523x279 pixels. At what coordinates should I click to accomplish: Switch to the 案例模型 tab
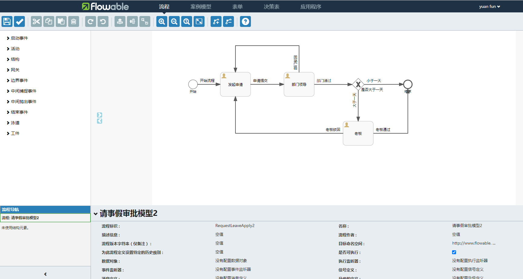pos(201,7)
